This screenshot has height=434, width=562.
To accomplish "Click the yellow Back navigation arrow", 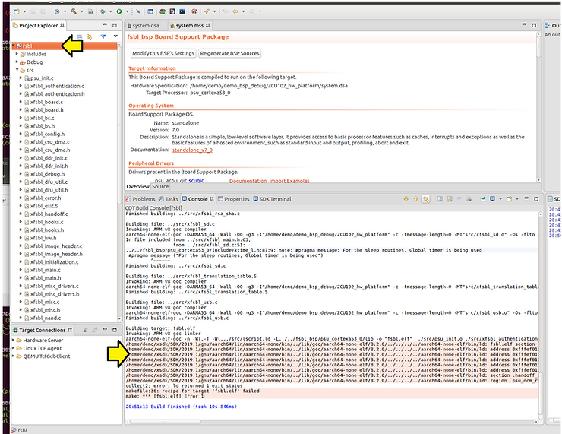I will (x=235, y=11).
